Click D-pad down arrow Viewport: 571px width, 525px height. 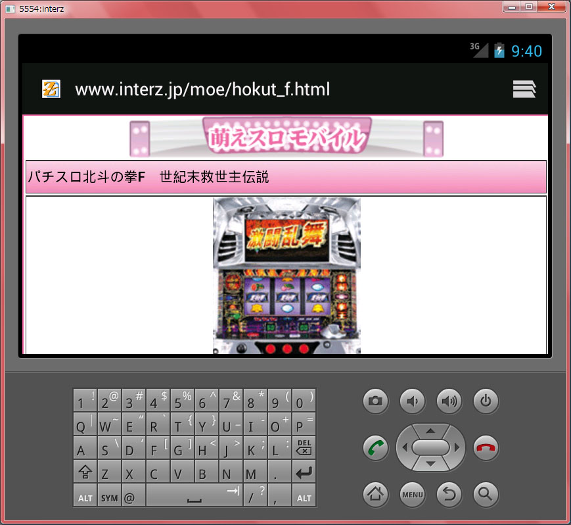[431, 464]
